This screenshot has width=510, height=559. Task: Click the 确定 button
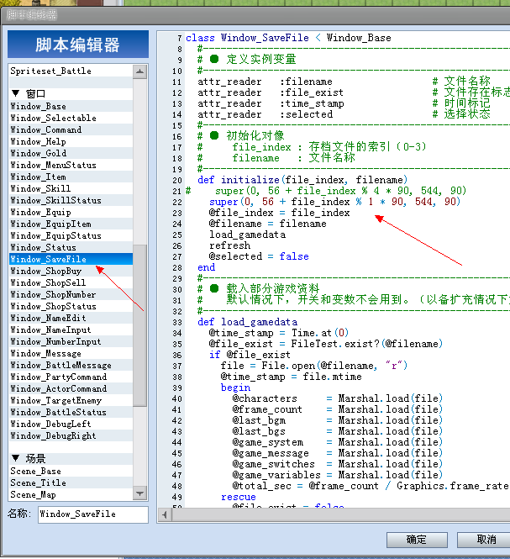pos(417,540)
